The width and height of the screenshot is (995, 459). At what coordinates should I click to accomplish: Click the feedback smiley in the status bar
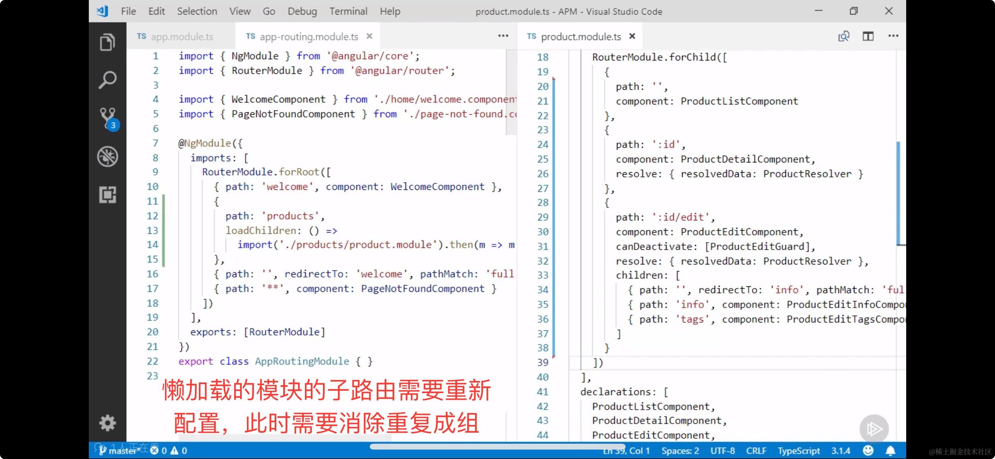pyautogui.click(x=868, y=451)
